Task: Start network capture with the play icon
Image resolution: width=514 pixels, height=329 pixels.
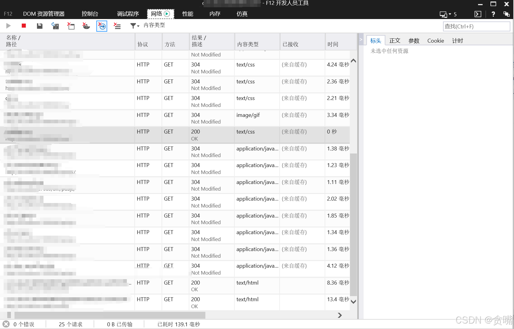Action: [x=8, y=26]
